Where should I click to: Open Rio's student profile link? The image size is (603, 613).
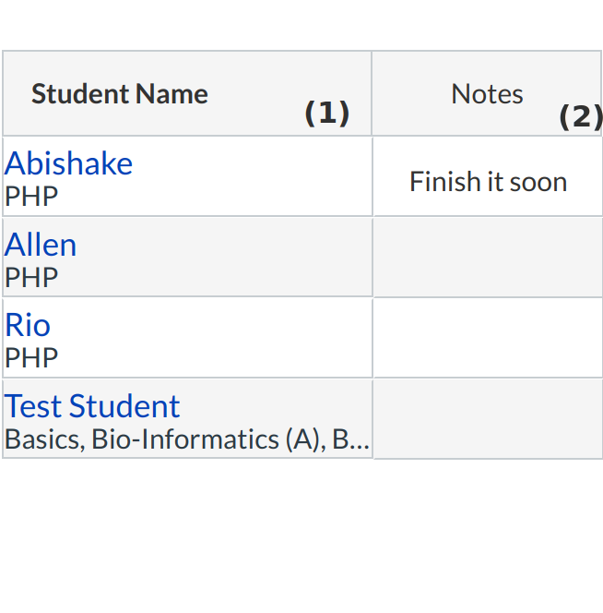(28, 325)
